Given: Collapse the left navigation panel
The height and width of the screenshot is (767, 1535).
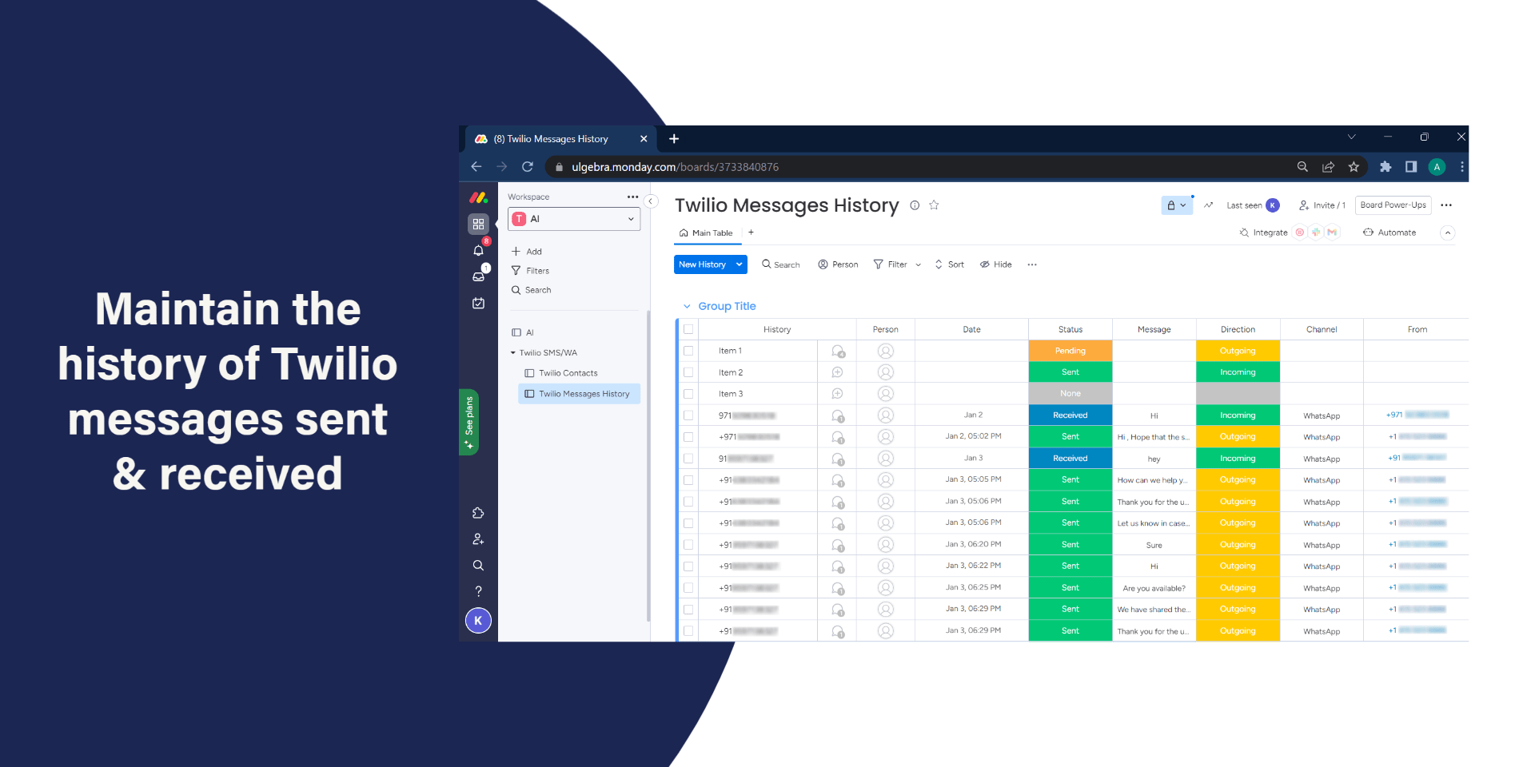Looking at the screenshot, I should (652, 201).
